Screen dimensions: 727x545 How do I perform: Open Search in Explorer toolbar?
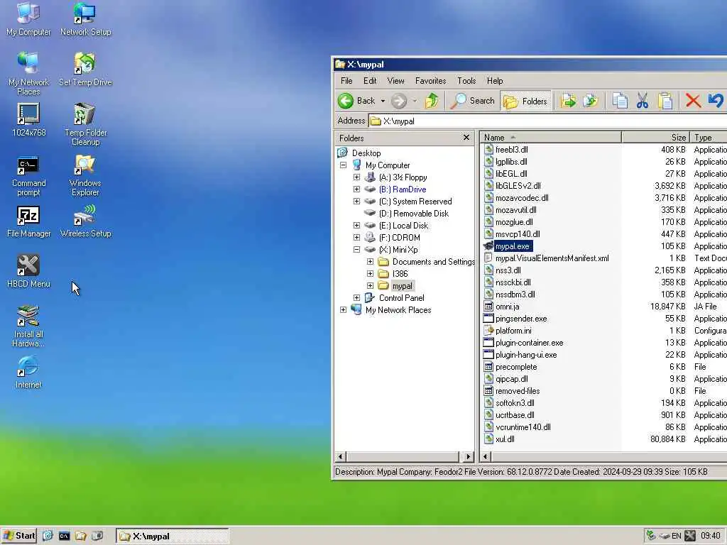pos(473,101)
